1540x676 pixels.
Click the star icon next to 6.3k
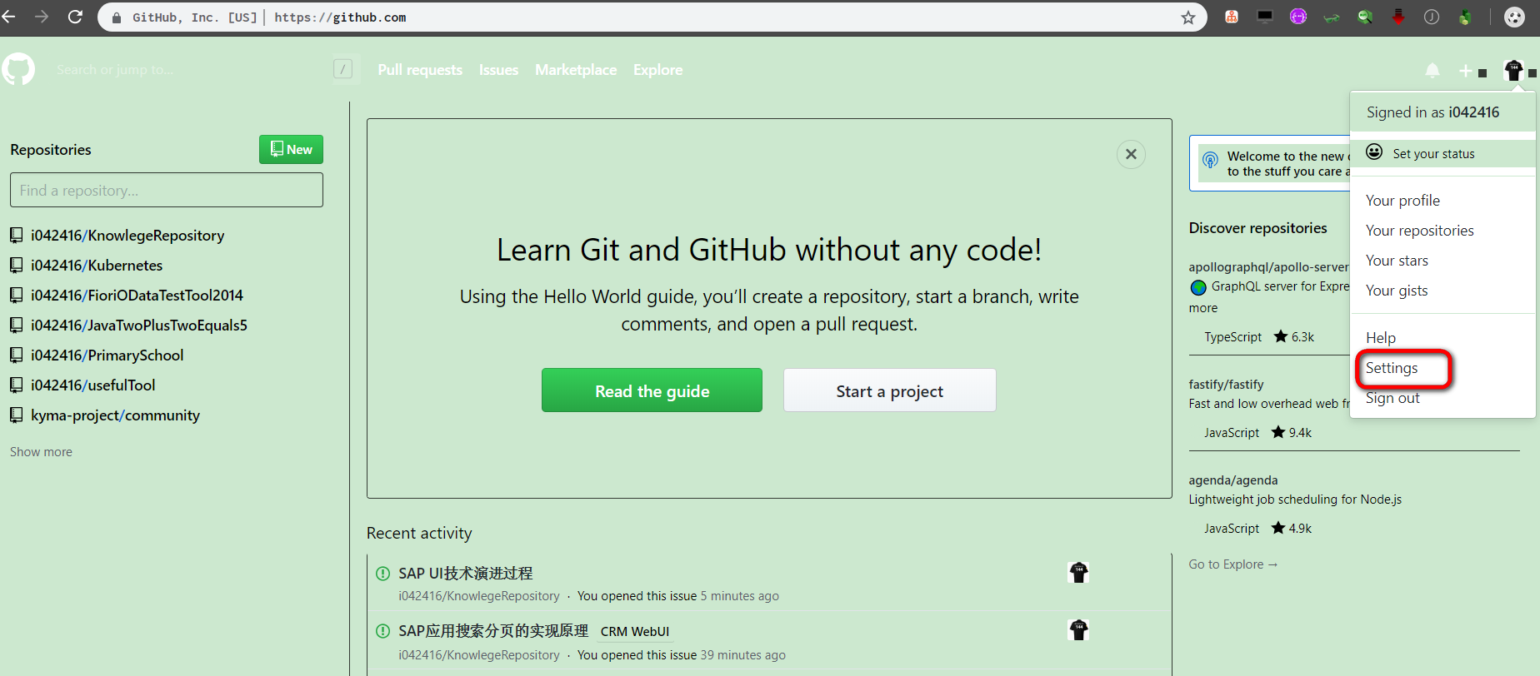[x=1281, y=336]
